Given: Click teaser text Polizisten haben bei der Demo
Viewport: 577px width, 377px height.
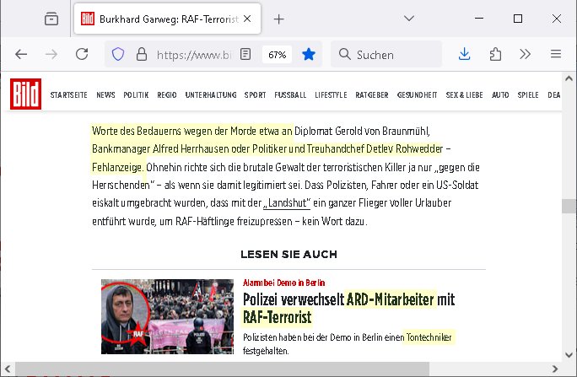Looking at the screenshot, I should point(348,343).
